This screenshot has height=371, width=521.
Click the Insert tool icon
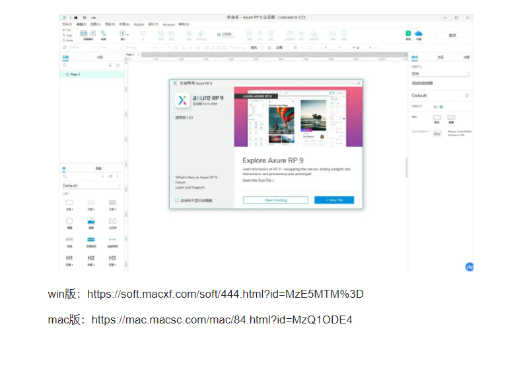click(122, 33)
